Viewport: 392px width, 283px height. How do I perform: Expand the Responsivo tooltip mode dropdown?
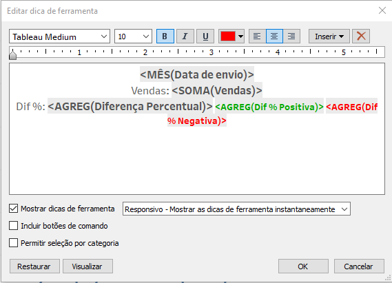pos(236,209)
